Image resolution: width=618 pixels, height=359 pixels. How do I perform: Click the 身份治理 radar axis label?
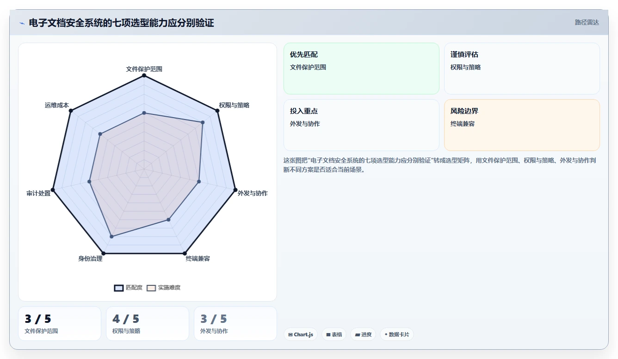90,258
